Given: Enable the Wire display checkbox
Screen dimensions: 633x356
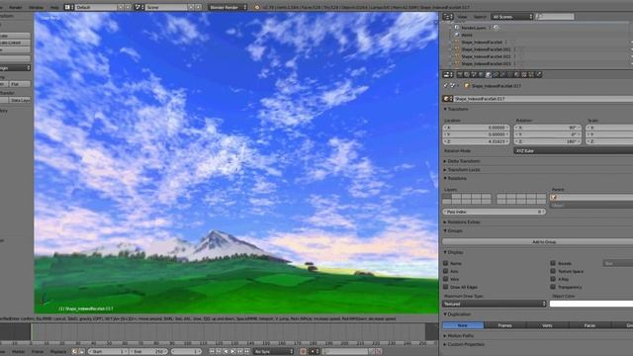Looking at the screenshot, I should [446, 279].
